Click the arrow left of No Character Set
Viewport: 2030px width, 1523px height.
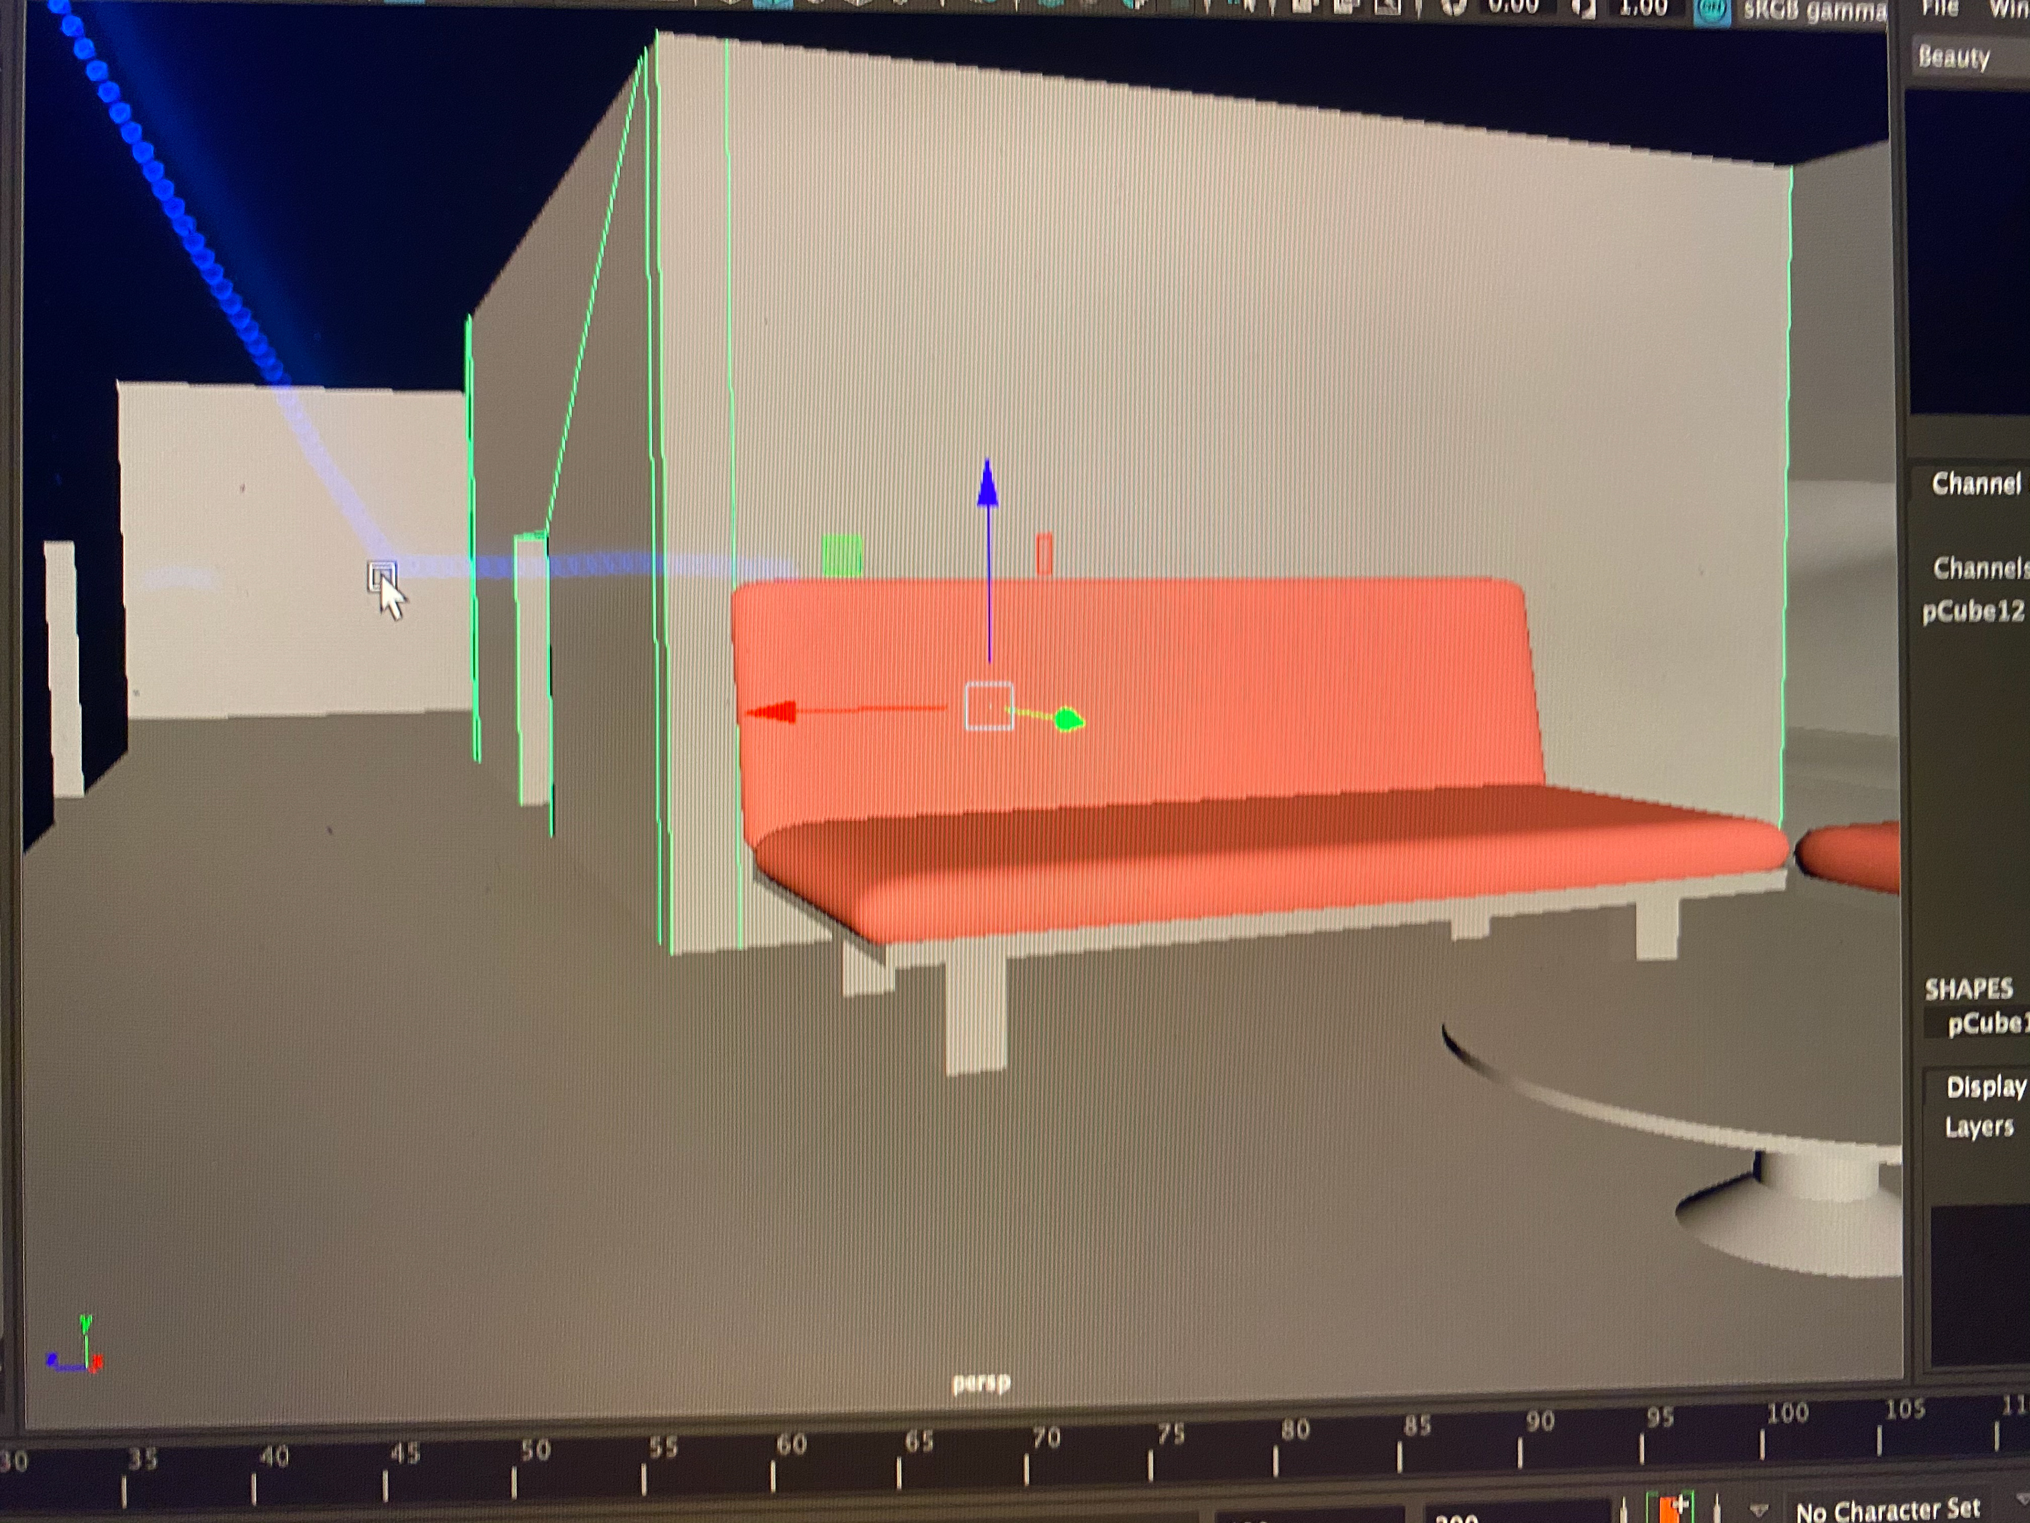[x=1758, y=1509]
